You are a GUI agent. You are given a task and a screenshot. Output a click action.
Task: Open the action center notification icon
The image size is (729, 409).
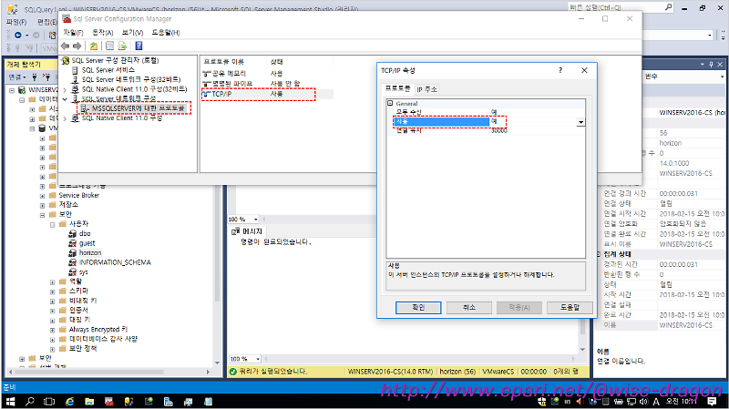(712, 402)
